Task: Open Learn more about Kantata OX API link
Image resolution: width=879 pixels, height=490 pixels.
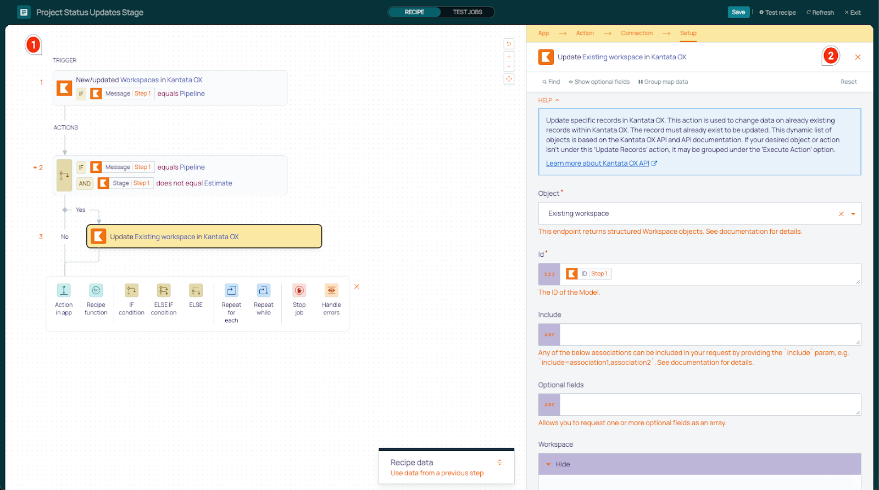Action: tap(601, 164)
